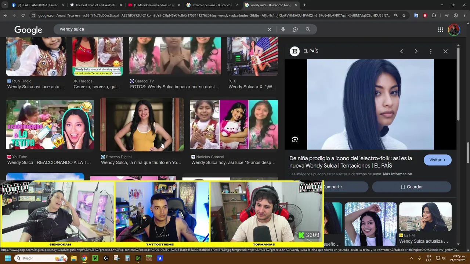
Task: Open File Explorer from the taskbar
Action: pyautogui.click(x=73, y=258)
